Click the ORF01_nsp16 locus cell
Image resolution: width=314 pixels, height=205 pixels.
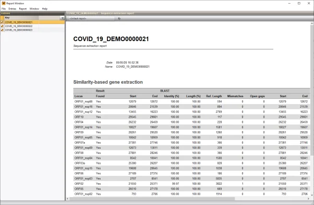click(83, 107)
